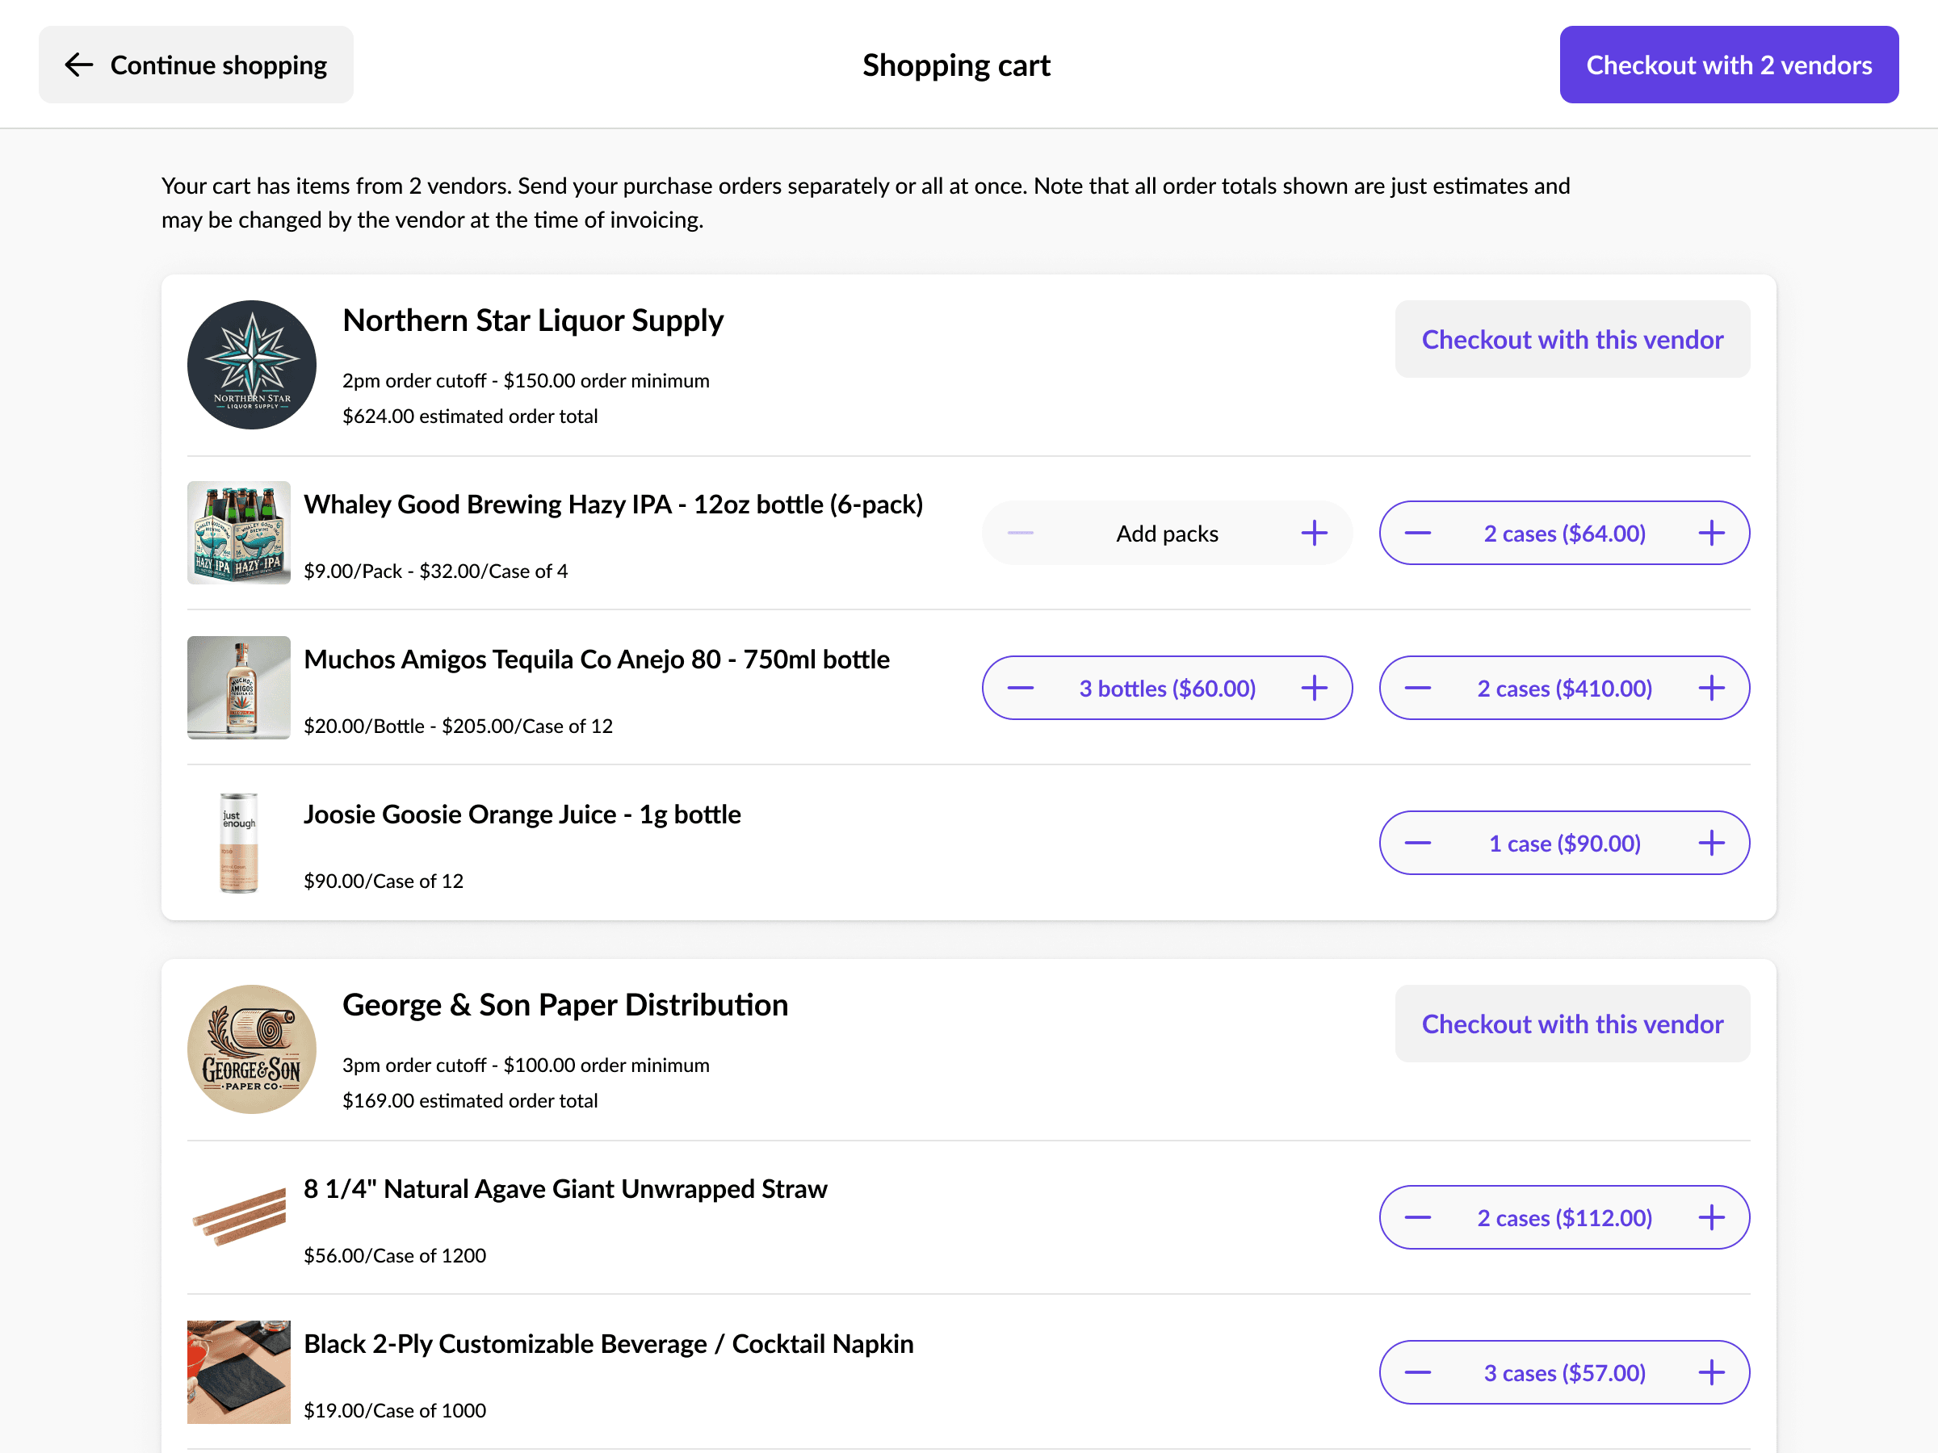Increase Hazy IPA cases with plus icon
Screen dimensions: 1938x1453
click(1710, 533)
